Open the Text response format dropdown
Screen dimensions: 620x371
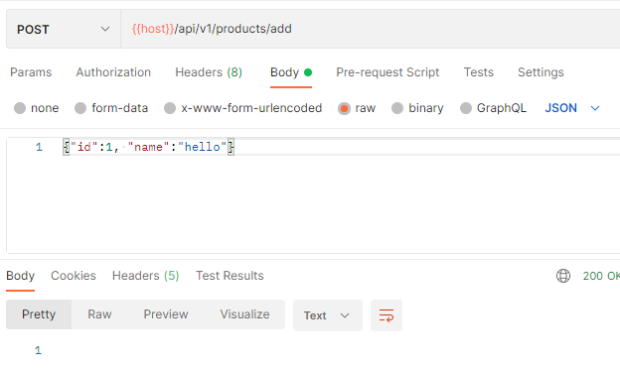click(328, 315)
